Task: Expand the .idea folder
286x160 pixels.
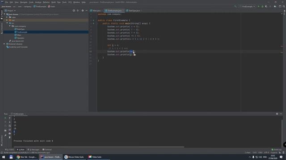Action: 7,17
